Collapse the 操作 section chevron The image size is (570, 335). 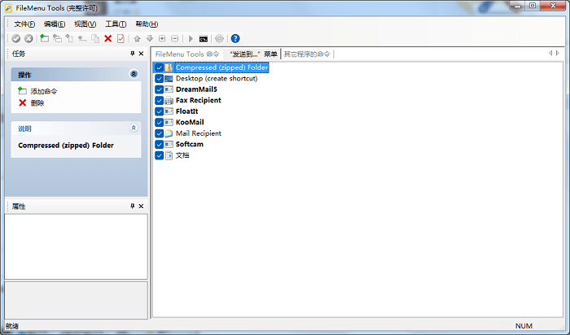tap(134, 74)
